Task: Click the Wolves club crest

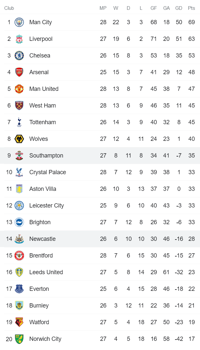Action: 19,139
